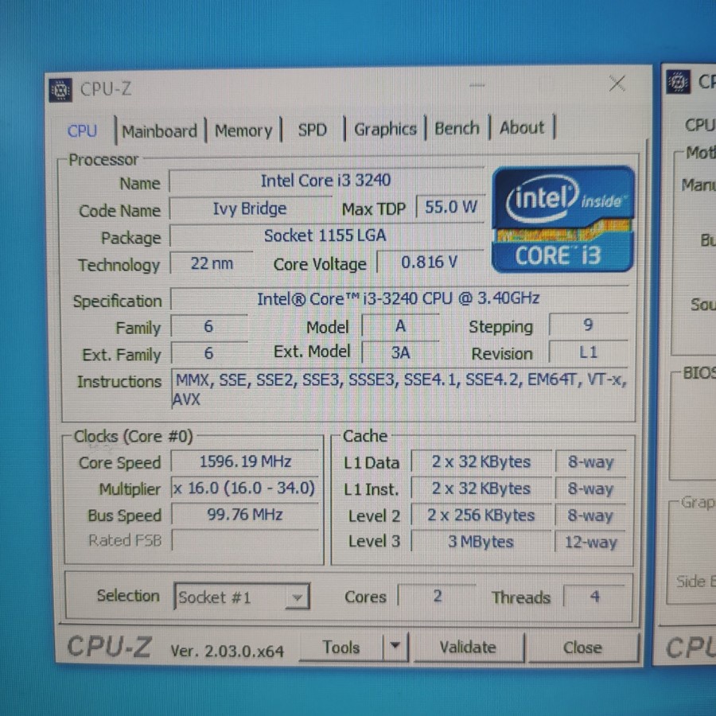The width and height of the screenshot is (716, 716).
Task: Click the processor Name field
Action: coord(325,181)
